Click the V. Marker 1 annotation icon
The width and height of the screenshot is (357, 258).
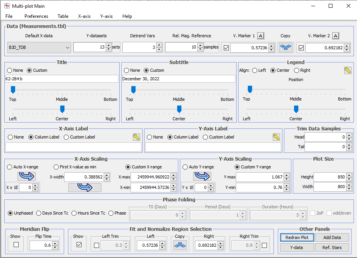[x=261, y=36]
